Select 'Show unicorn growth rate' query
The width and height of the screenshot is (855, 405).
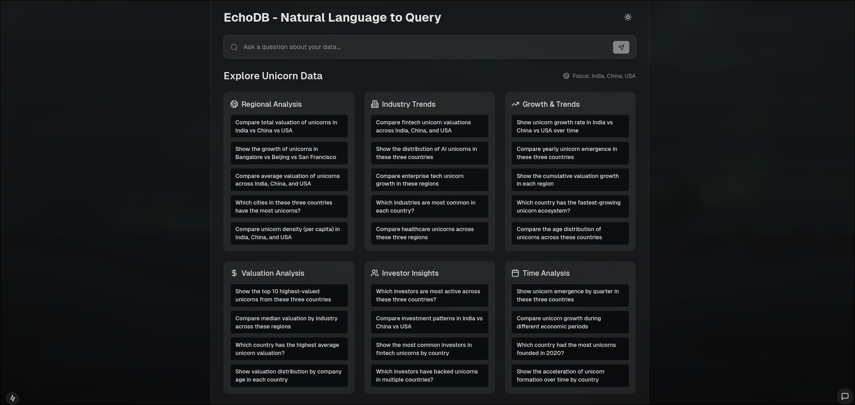click(570, 126)
